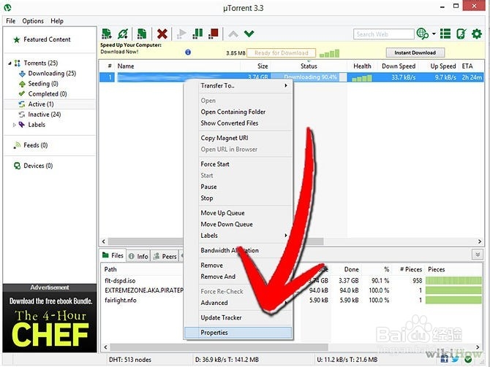The height and width of the screenshot is (367, 490).
Task: Expand the Labels tree node
Action: coord(15,125)
